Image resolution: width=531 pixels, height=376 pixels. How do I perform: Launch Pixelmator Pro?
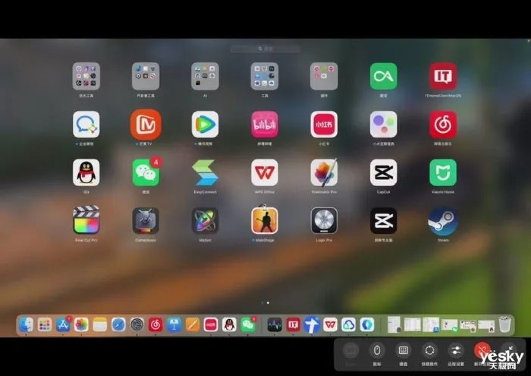[x=324, y=173]
